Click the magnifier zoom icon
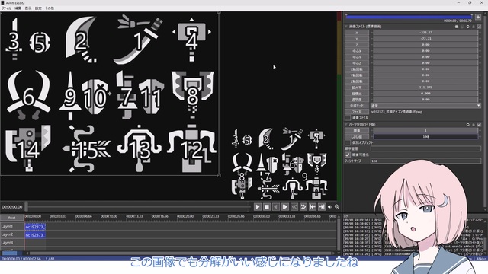The image size is (488, 274). pos(337,206)
